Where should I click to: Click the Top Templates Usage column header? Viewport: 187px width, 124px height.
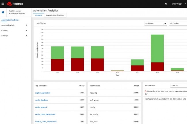(82, 86)
